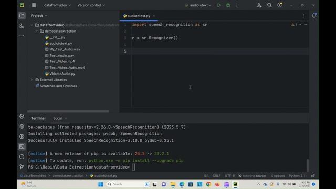The height and width of the screenshot is (189, 336).
Task: Click the project tree horizontal scrollbar
Action: 68,111
